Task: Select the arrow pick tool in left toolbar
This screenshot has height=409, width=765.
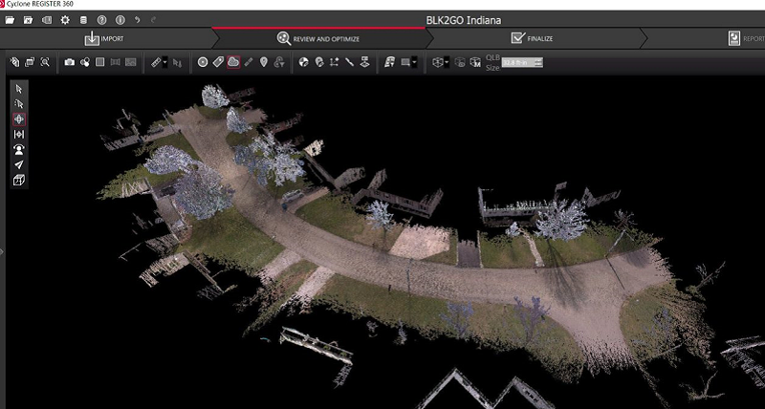Action: click(x=19, y=89)
